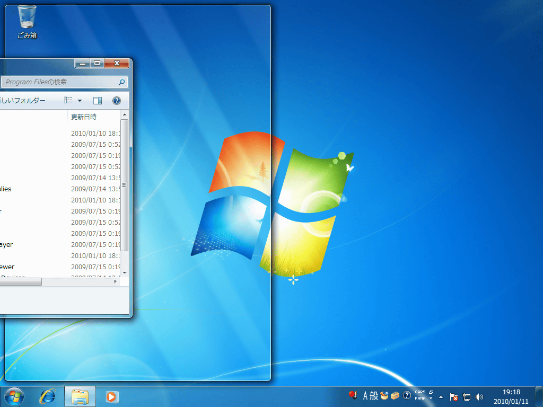Select the date in the row ending "ewer"
The height and width of the screenshot is (407, 543).
[95, 267]
